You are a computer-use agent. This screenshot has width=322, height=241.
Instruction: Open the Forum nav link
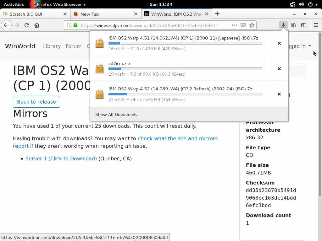coord(74,46)
